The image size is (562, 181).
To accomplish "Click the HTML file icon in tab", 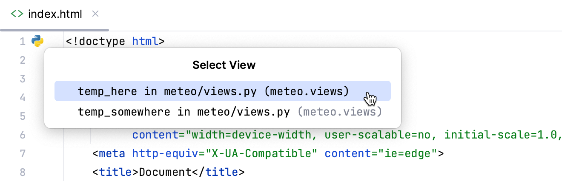I will (x=17, y=14).
